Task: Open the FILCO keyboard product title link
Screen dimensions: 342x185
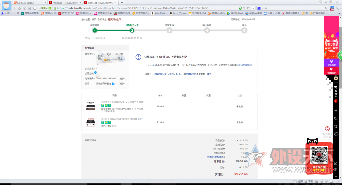Action: [x=123, y=102]
